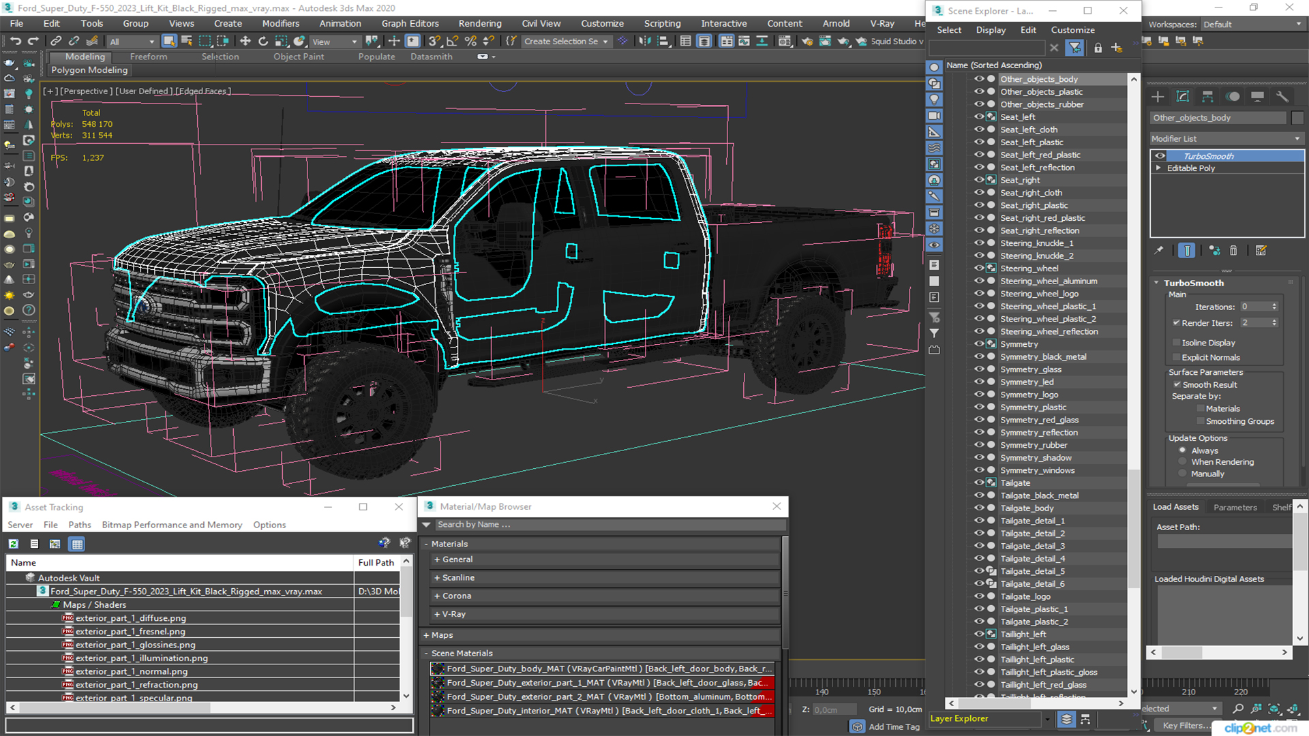Enable the Isoline Display checkbox

tap(1176, 343)
